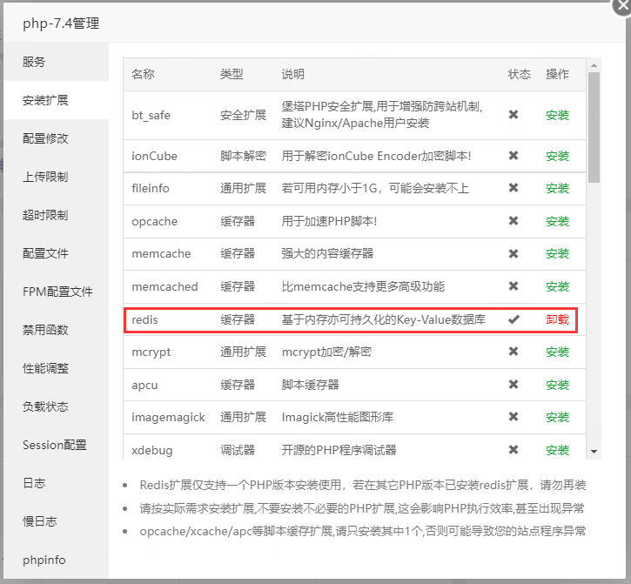Select the 配置修改 sidebar item
Screen dimensions: 631x584
(x=45, y=138)
